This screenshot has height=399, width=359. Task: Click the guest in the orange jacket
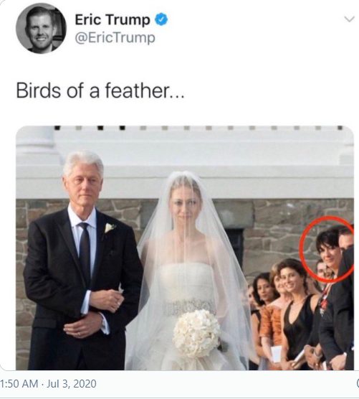(x=272, y=316)
